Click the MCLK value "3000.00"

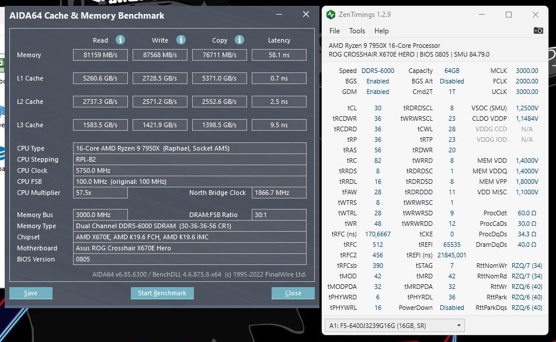(527, 71)
